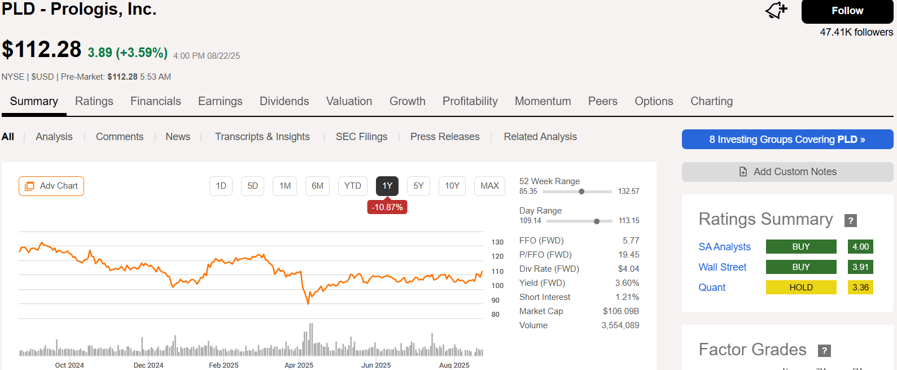
Task: Click the $112.28 stock price
Action: click(x=42, y=50)
